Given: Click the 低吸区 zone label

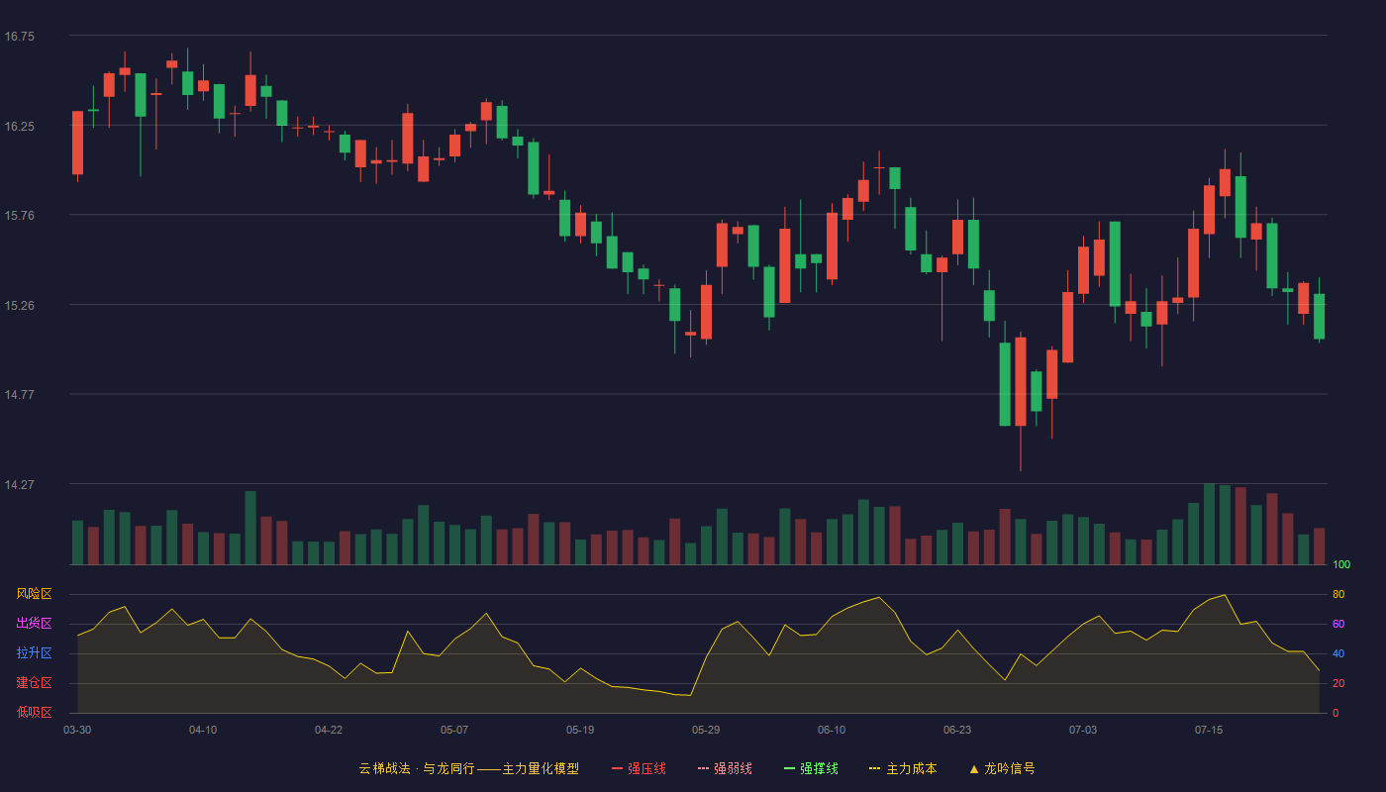Looking at the screenshot, I should [34, 712].
